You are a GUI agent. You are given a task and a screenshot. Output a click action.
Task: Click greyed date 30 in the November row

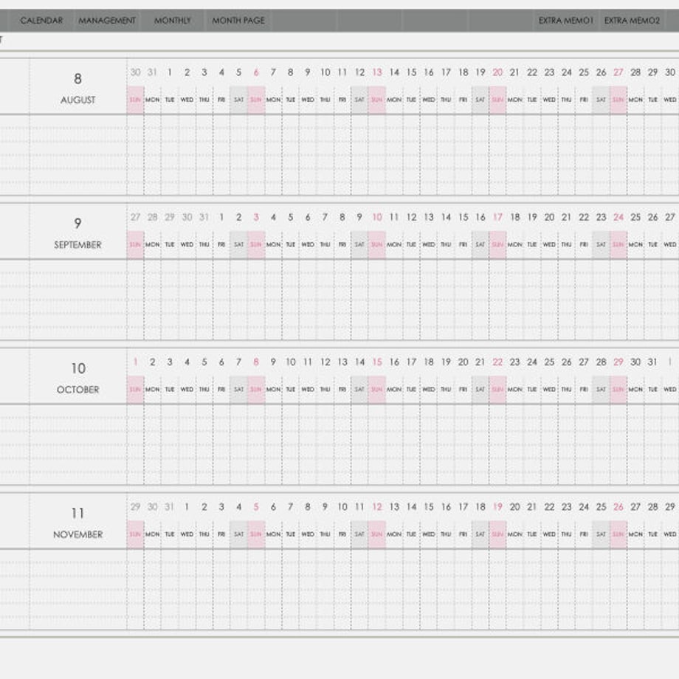[x=153, y=507]
